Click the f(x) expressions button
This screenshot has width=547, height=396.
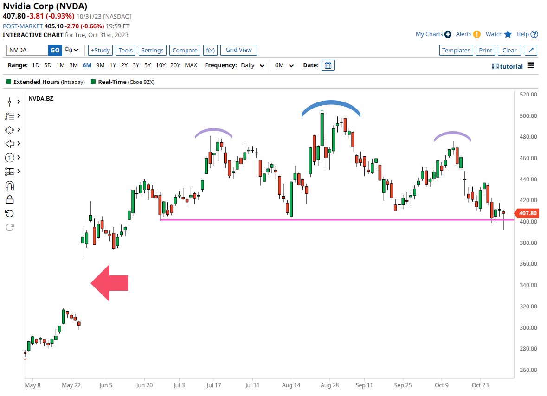coord(210,50)
